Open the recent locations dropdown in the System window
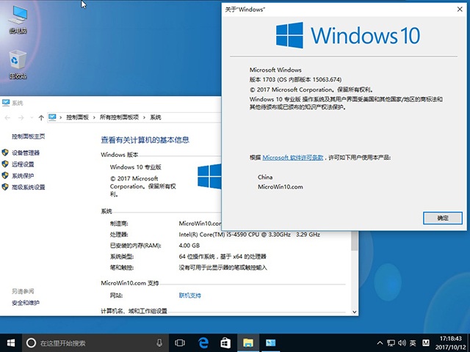This screenshot has height=352, width=470. coord(32,117)
